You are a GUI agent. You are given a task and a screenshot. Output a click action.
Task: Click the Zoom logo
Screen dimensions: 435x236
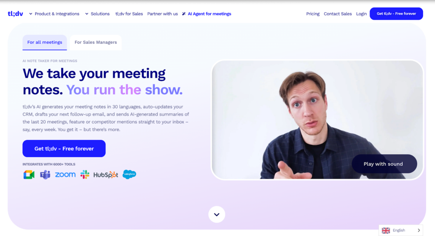coord(65,175)
